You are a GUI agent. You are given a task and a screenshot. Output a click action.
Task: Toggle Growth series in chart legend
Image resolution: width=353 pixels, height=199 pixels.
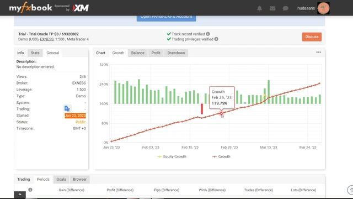point(221,156)
